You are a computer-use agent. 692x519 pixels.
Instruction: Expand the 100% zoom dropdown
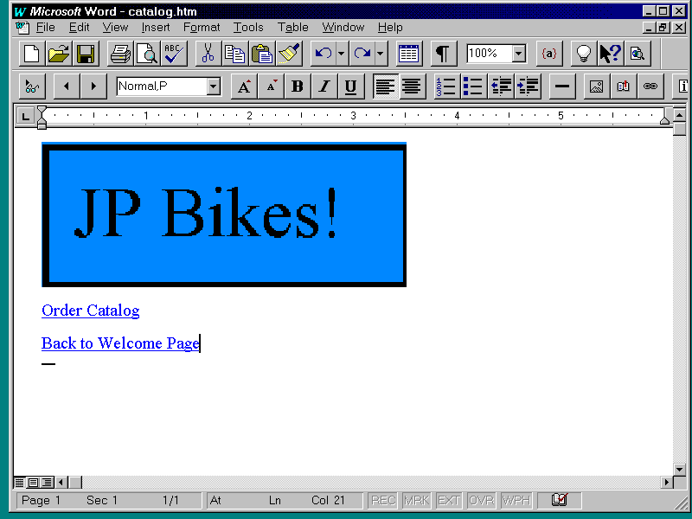click(x=518, y=54)
